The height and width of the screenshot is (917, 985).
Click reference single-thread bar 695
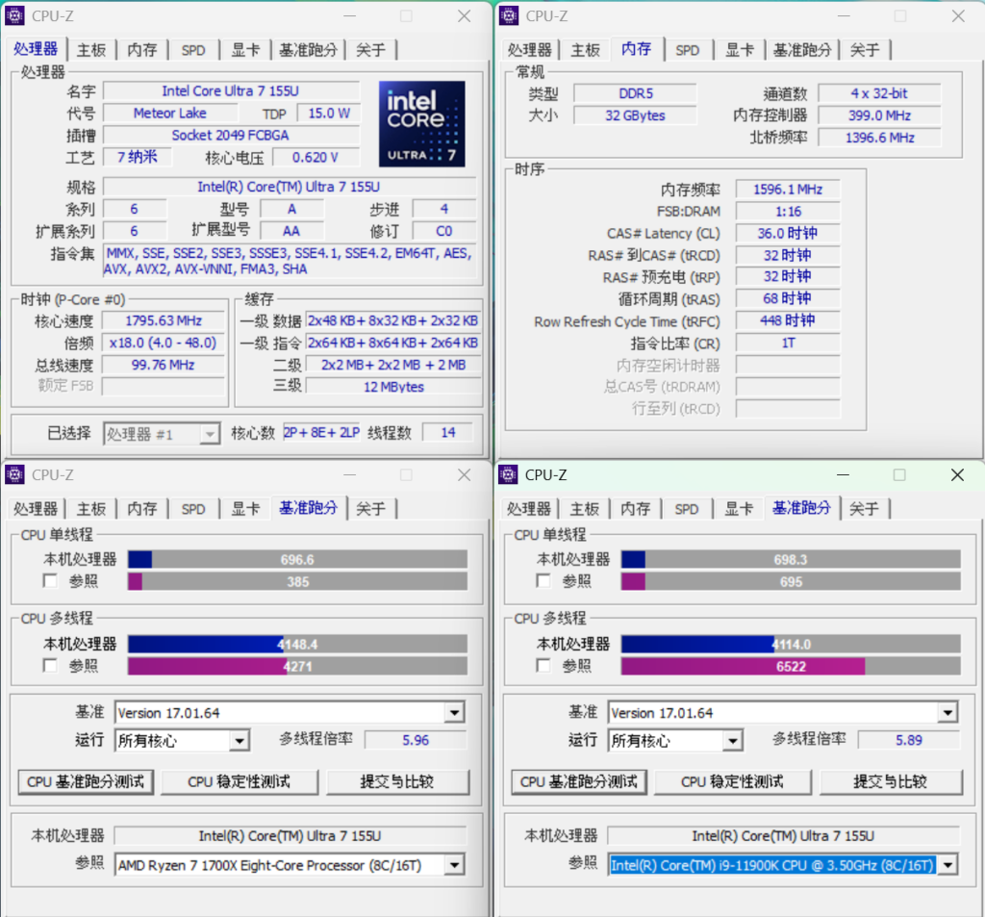[x=791, y=581]
